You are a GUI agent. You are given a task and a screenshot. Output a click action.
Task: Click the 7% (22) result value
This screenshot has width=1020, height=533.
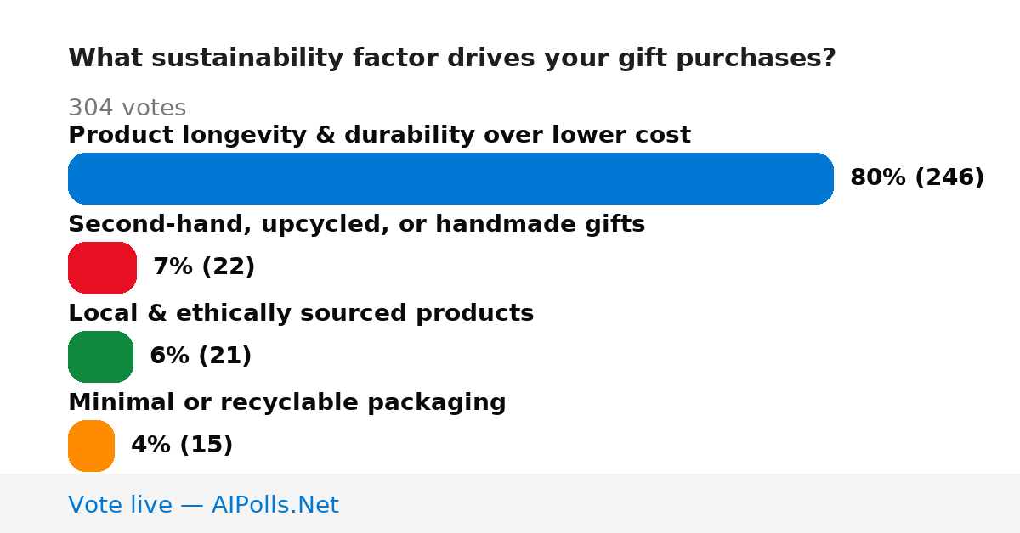point(204,266)
